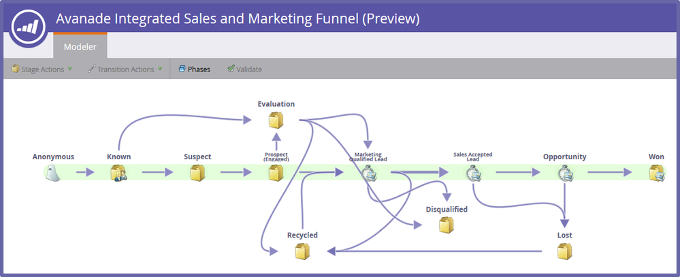Image resolution: width=680 pixels, height=277 pixels.
Task: Click the Recycled stage label
Action: click(302, 235)
